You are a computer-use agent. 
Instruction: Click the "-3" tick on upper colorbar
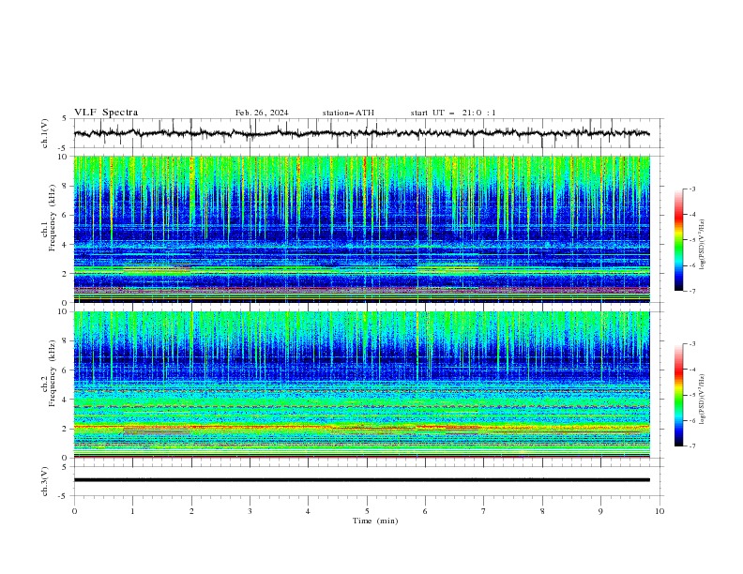coord(692,189)
